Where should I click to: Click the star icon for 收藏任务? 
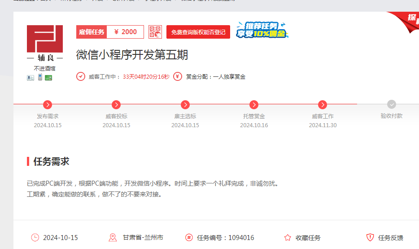288,237
